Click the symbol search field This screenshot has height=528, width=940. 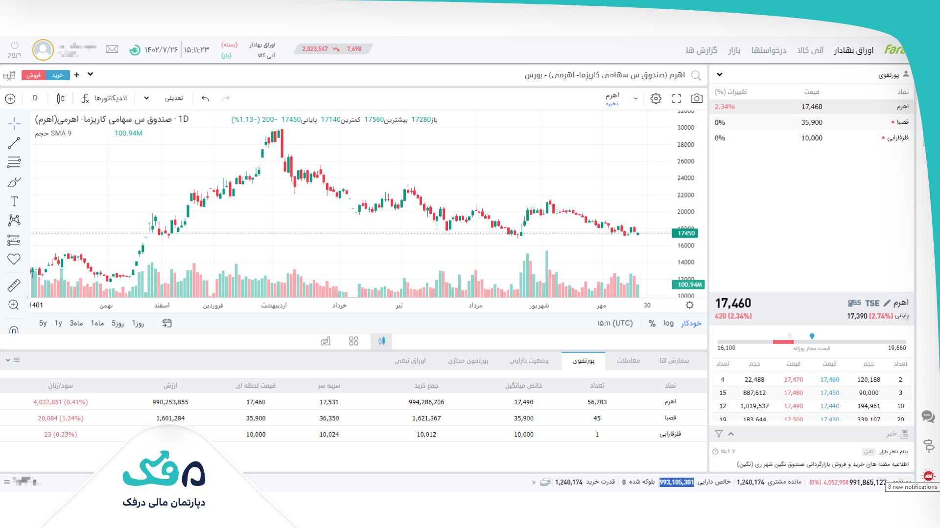[x=605, y=75]
